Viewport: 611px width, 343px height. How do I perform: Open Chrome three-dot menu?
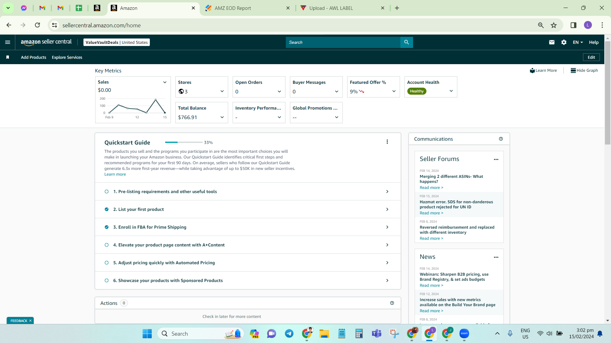pos(602,25)
